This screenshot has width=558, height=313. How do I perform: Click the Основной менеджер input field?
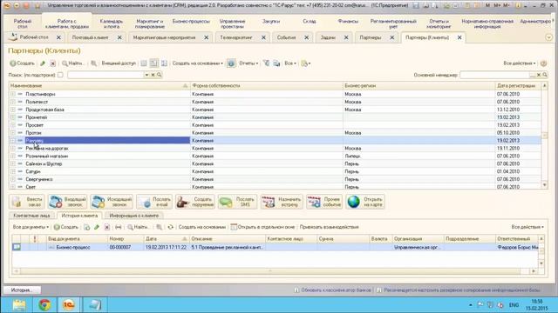point(494,75)
